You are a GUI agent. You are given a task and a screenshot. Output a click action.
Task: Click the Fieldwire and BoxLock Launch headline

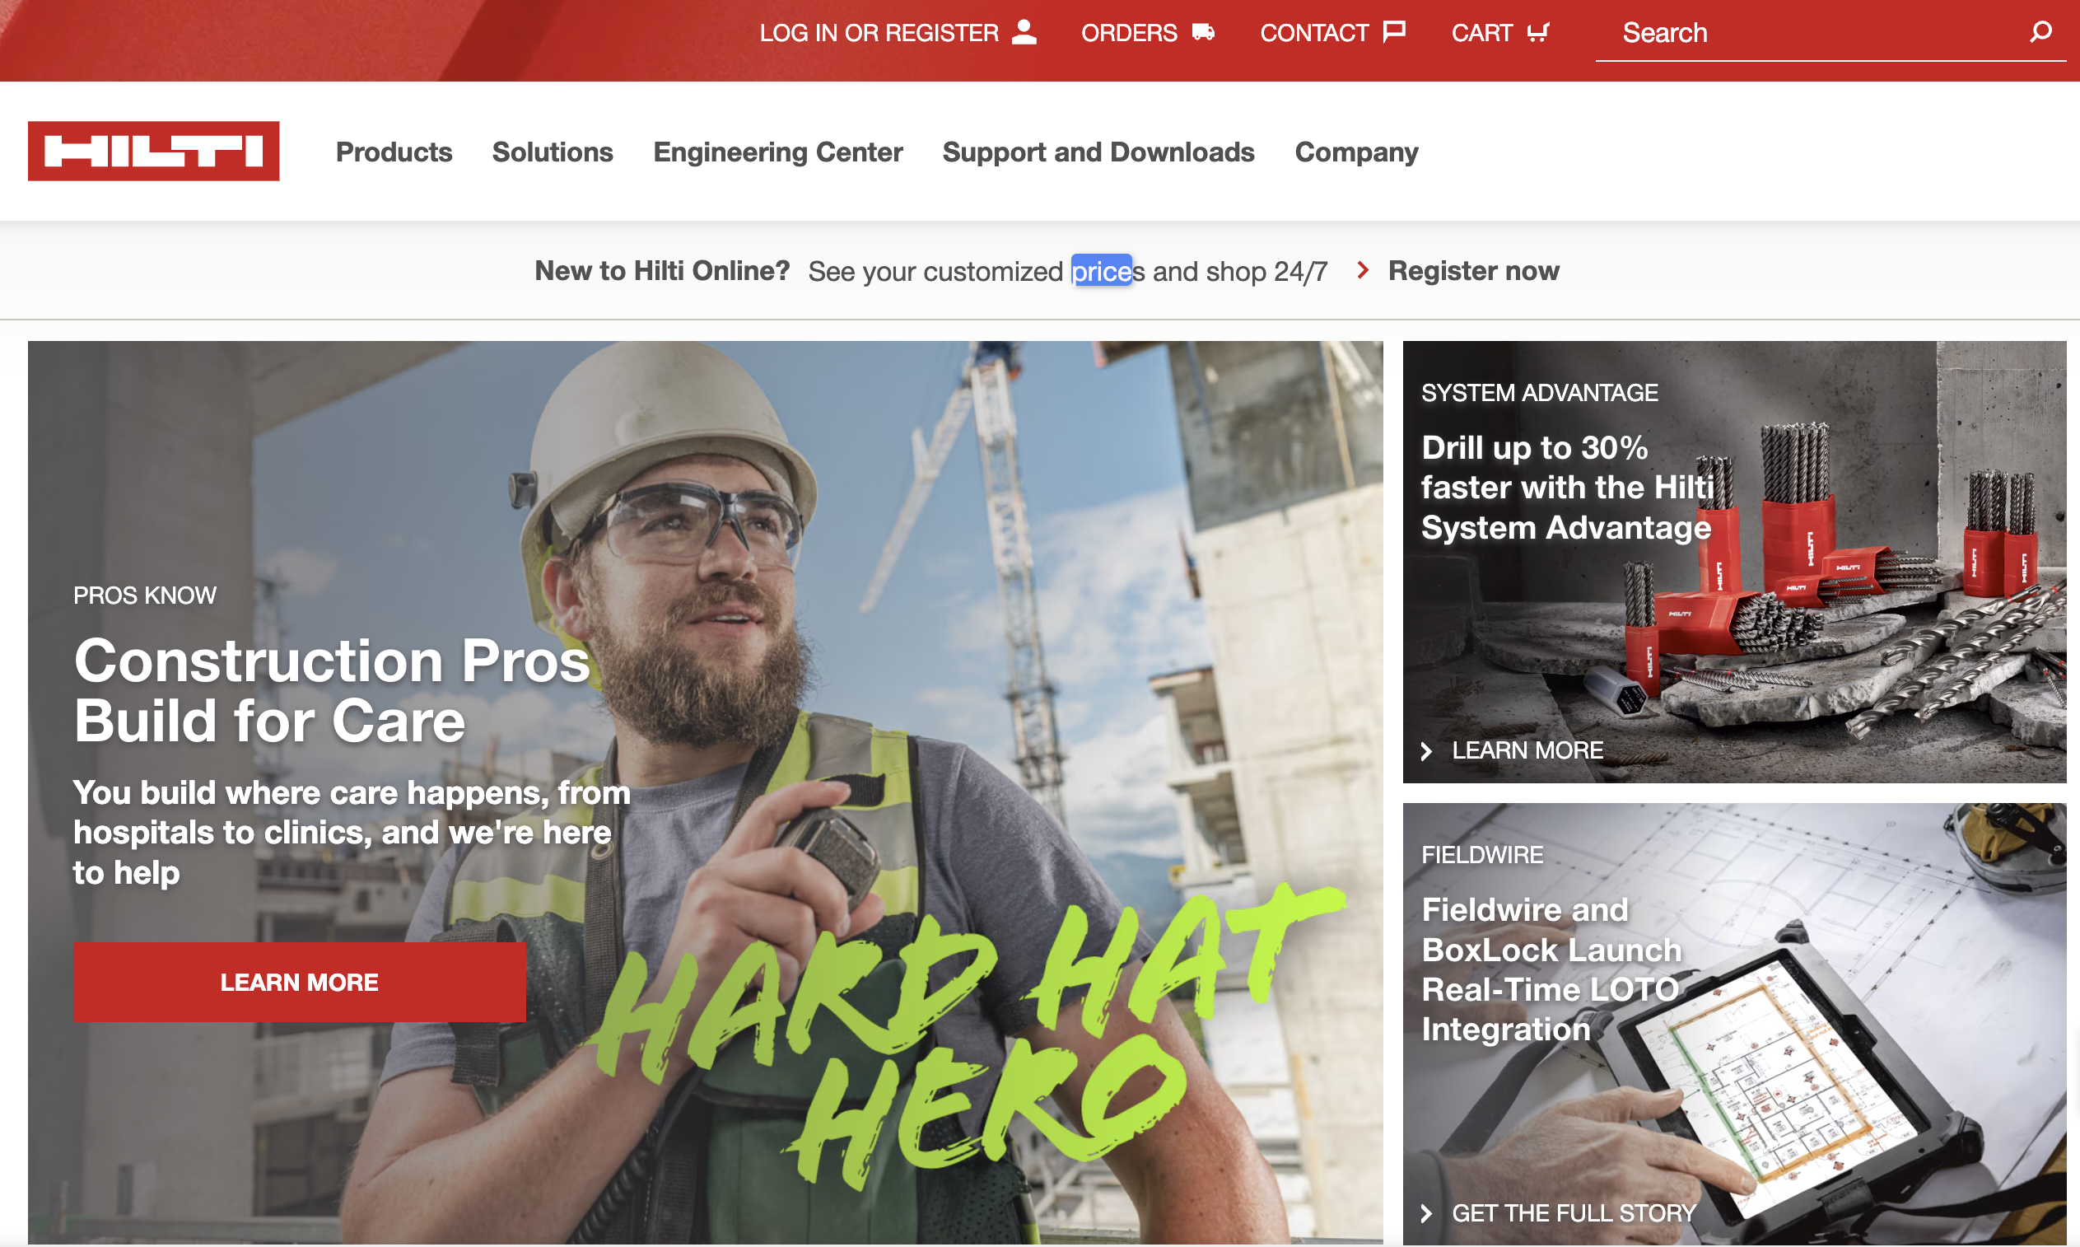tap(1551, 969)
